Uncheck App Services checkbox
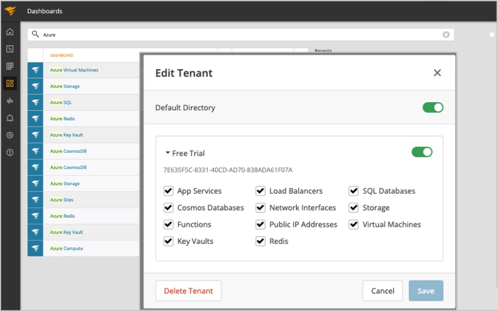 point(168,190)
